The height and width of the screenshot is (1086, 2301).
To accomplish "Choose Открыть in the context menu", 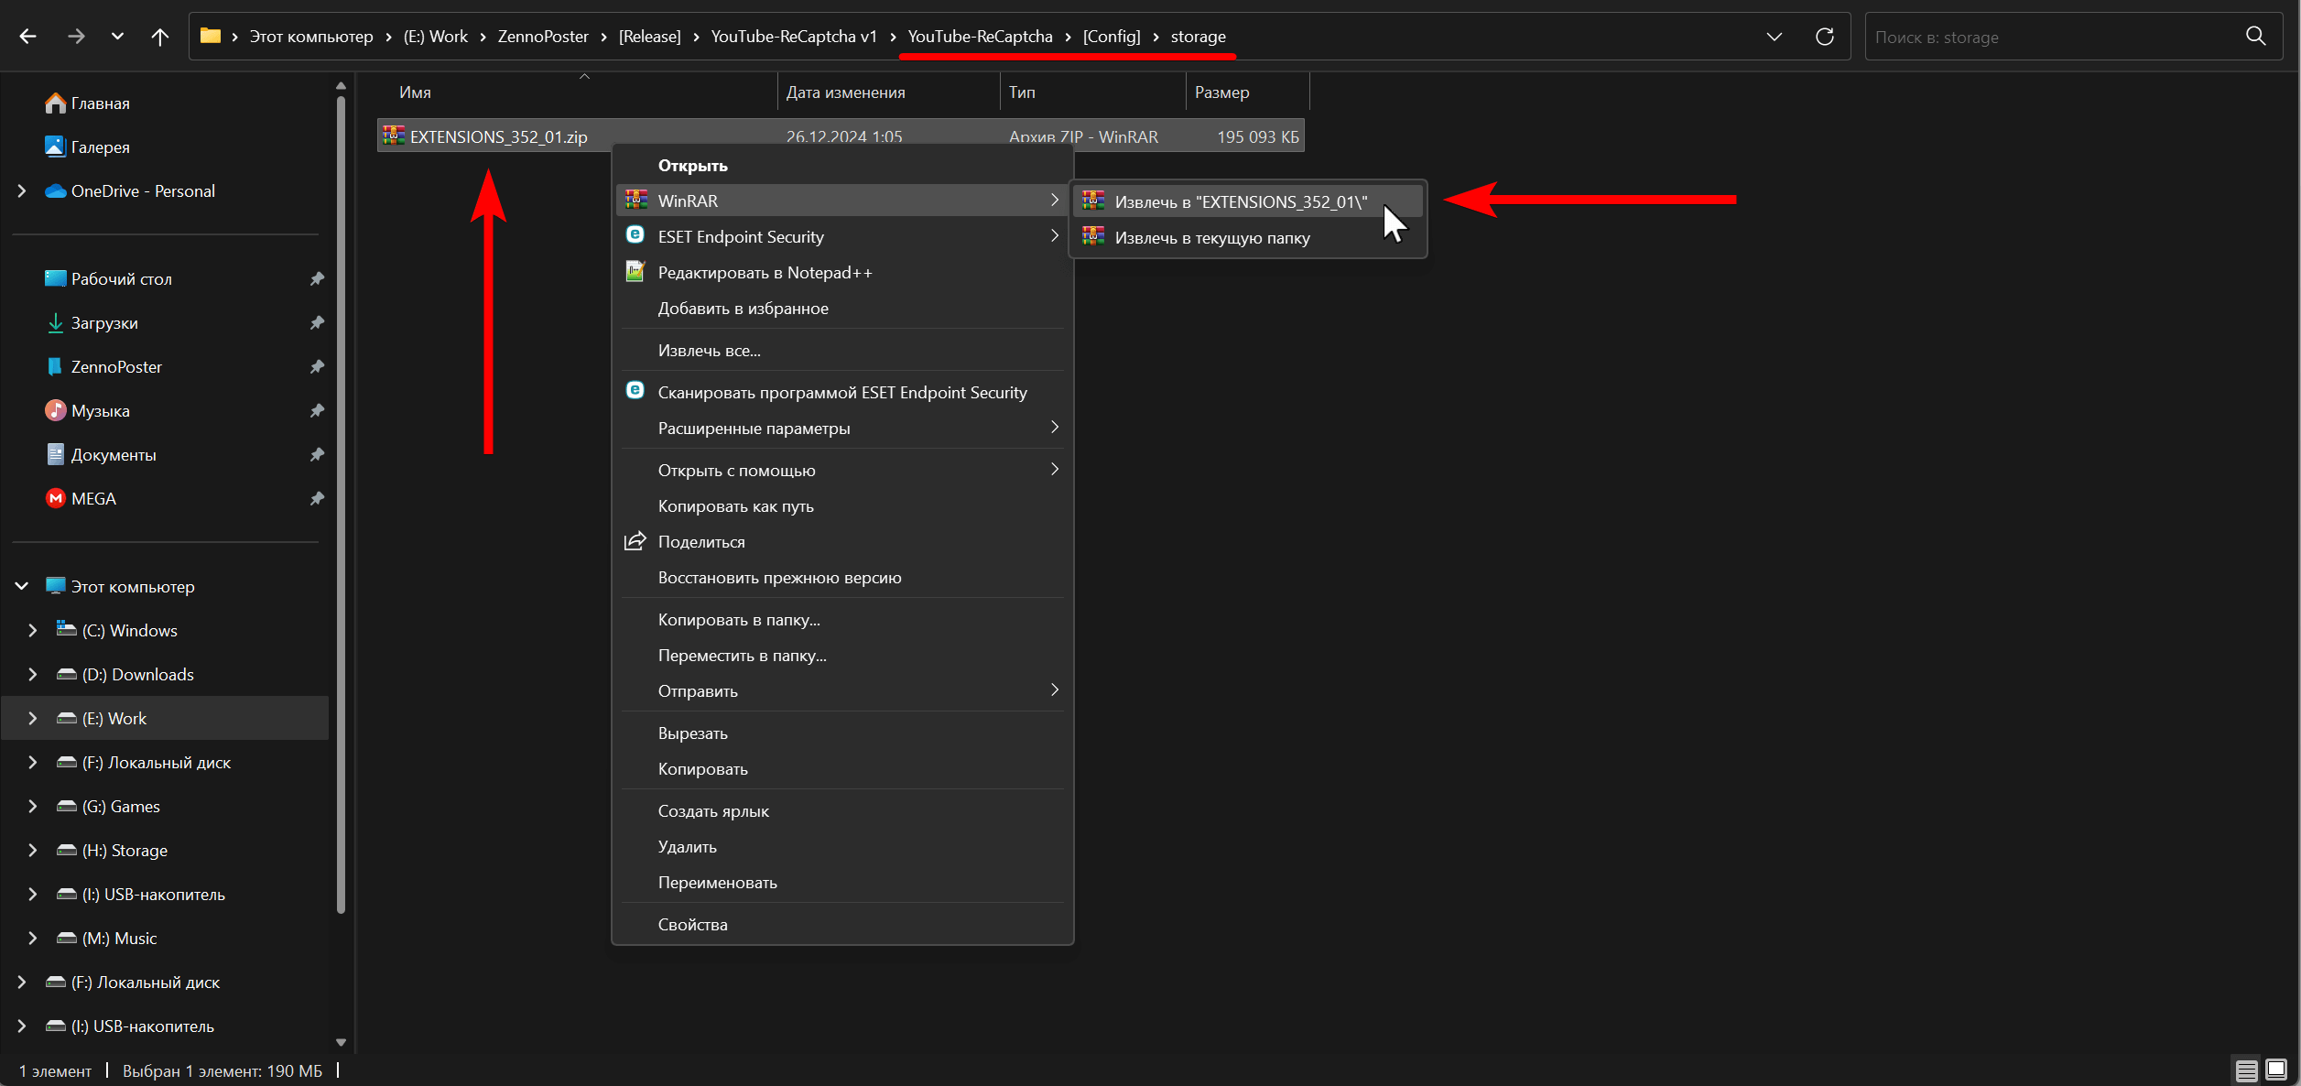I will 842,166.
